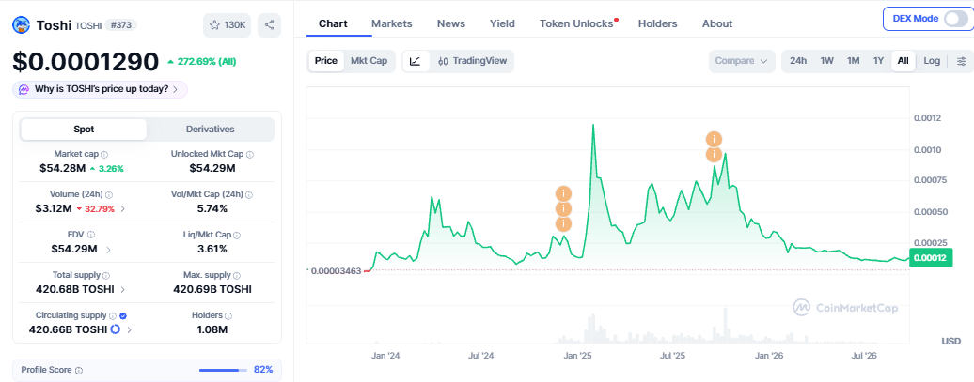Set chart range to All
Viewport: 974px width, 382px height.
903,61
